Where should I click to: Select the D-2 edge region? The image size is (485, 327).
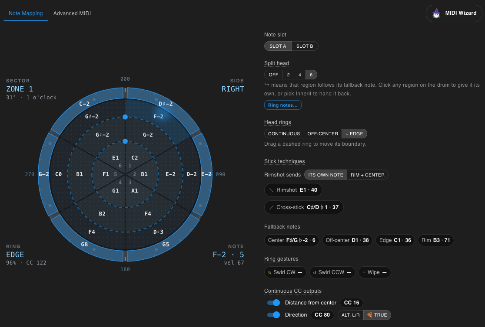coord(192,174)
